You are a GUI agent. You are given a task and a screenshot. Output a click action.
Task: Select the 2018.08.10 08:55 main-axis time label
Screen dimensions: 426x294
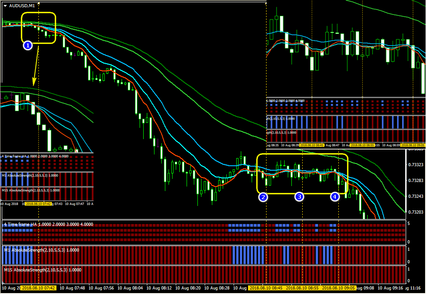[302, 288]
